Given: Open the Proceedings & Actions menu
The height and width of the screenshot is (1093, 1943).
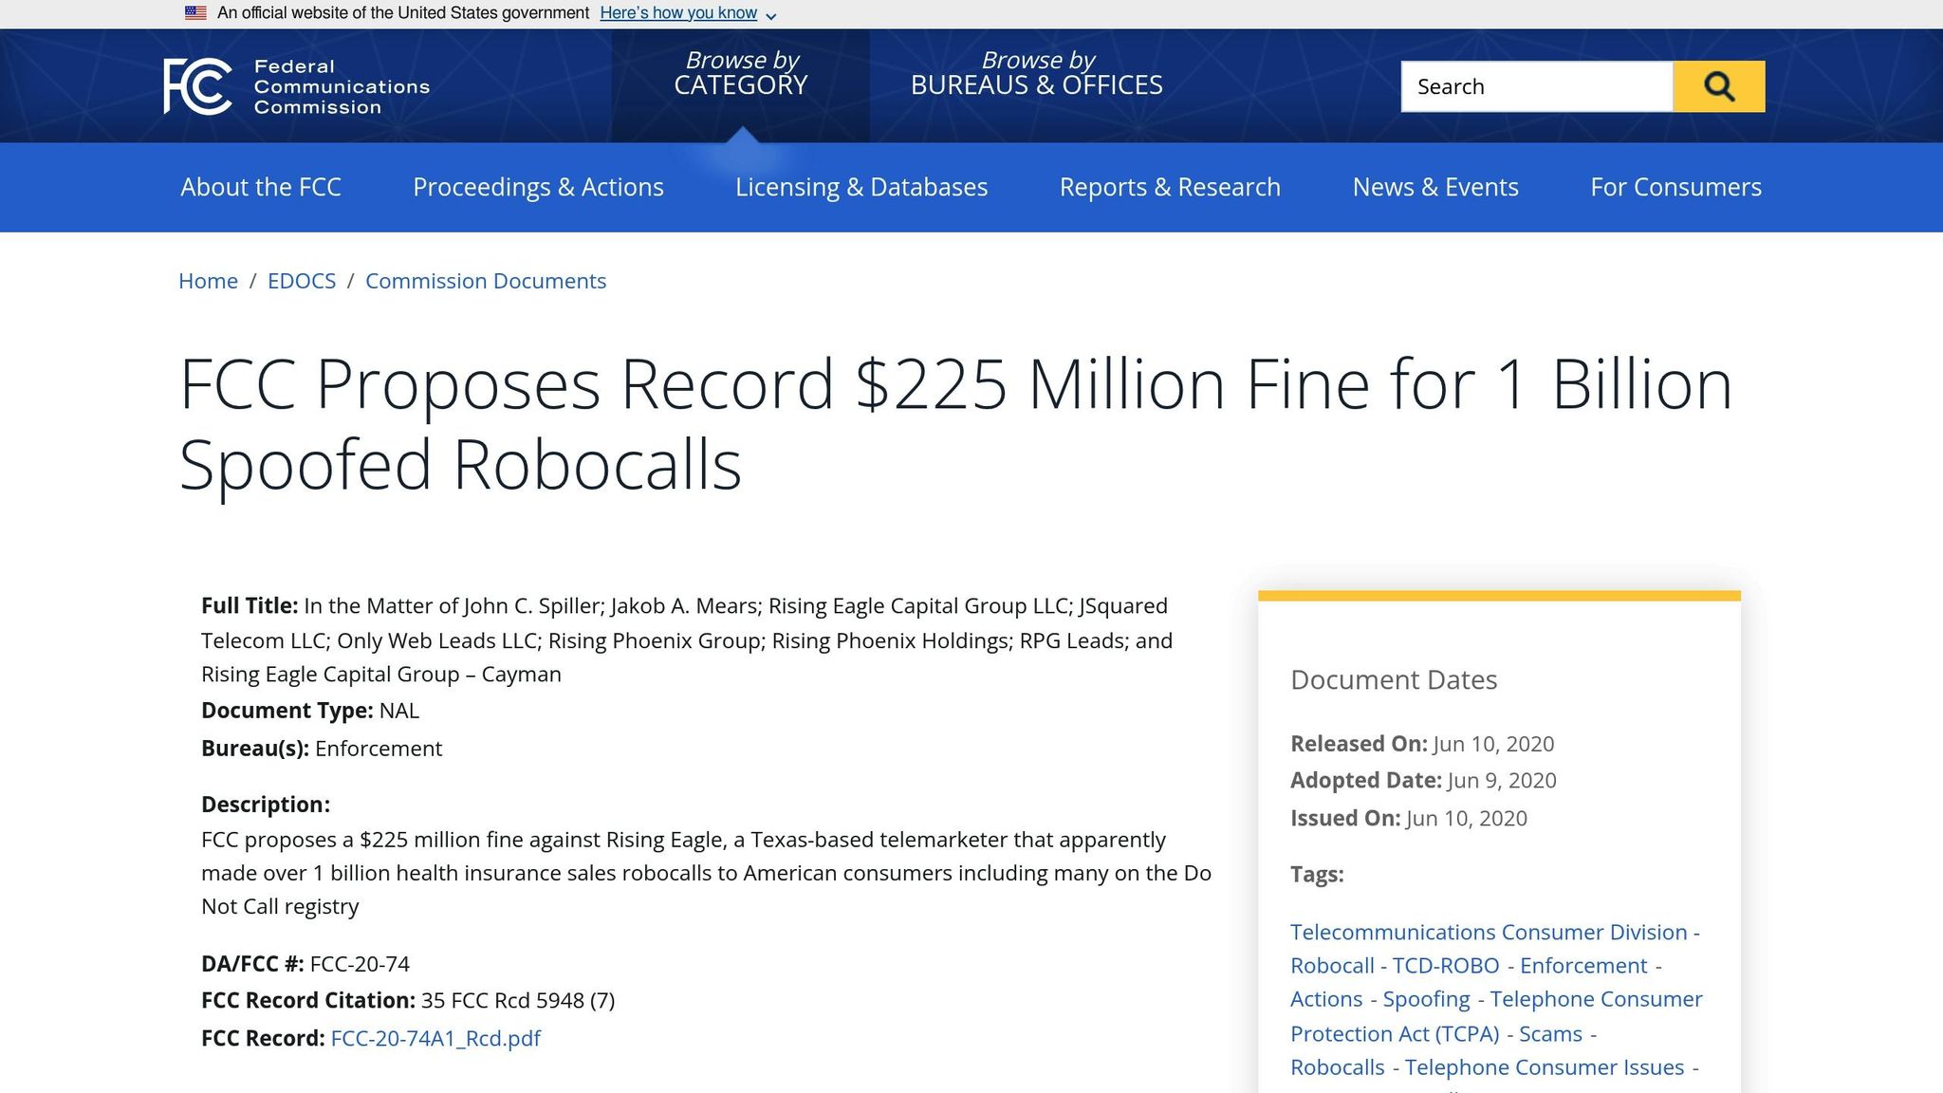Looking at the screenshot, I should 538,187.
